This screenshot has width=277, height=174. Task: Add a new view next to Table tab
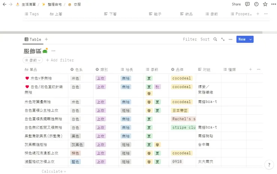pos(46,39)
